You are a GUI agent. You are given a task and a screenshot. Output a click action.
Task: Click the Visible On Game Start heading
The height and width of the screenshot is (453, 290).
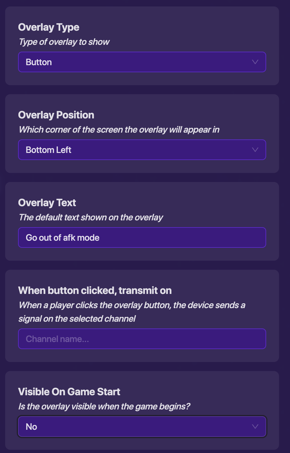coord(69,392)
